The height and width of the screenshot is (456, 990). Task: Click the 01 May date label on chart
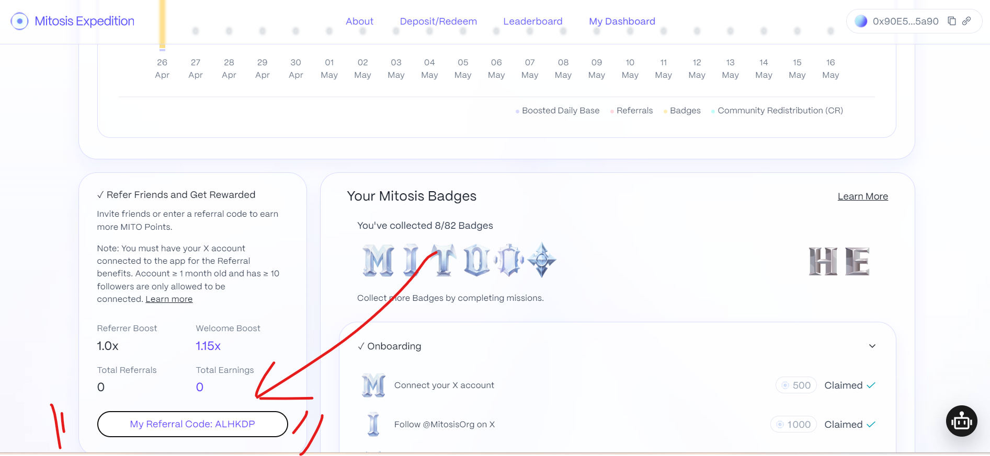pyautogui.click(x=329, y=69)
